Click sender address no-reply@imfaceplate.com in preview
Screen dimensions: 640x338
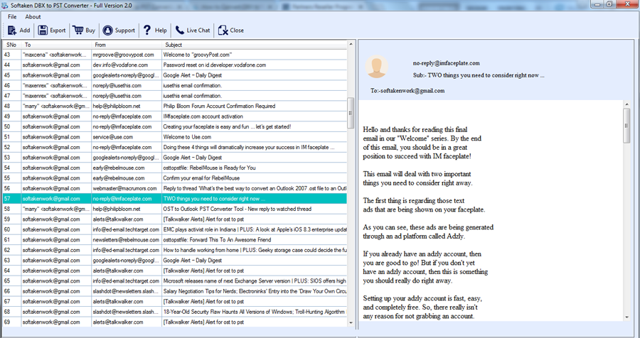[x=446, y=63]
